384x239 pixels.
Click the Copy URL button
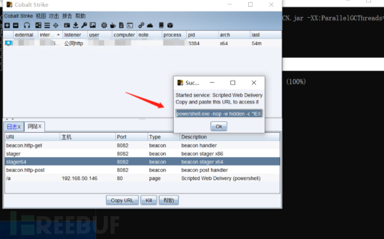(x=122, y=200)
